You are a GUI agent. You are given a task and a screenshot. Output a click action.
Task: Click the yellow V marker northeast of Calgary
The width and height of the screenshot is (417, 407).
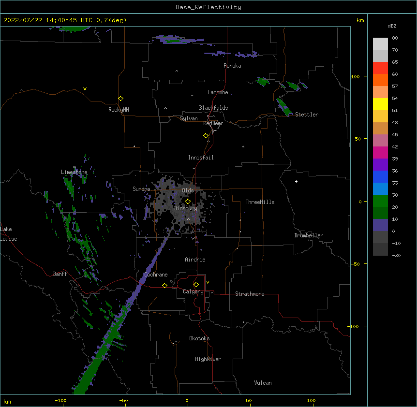(208, 282)
